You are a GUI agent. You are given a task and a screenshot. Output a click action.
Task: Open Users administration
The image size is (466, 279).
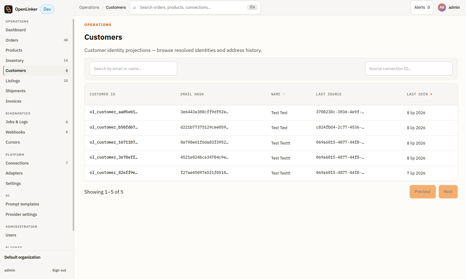(x=37, y=235)
